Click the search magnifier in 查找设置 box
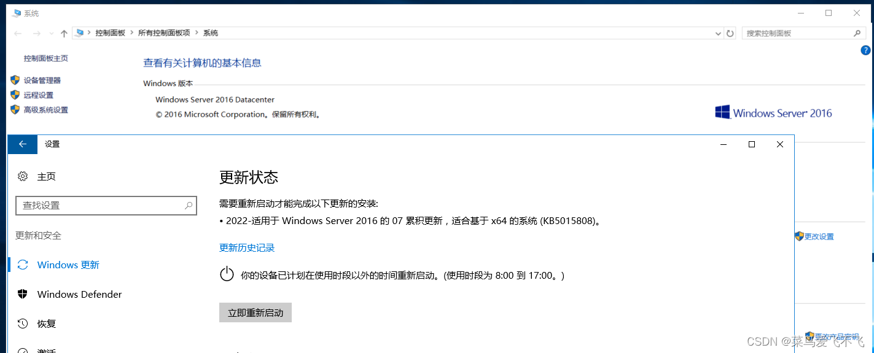This screenshot has height=353, width=874. coord(189,206)
